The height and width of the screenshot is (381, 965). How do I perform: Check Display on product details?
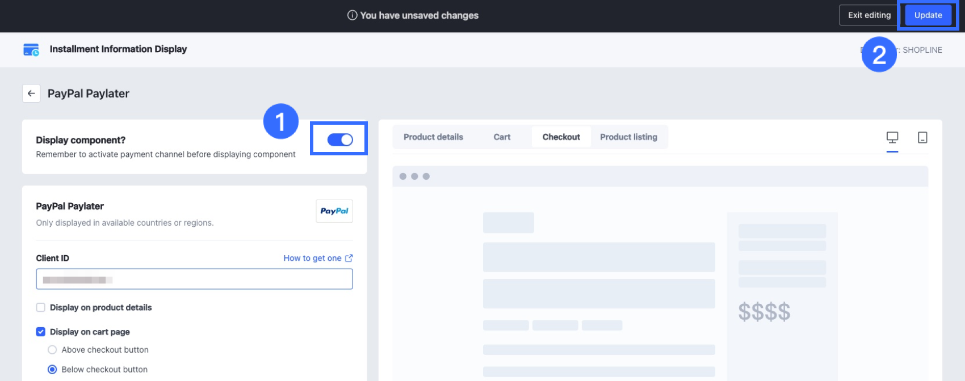coord(41,307)
